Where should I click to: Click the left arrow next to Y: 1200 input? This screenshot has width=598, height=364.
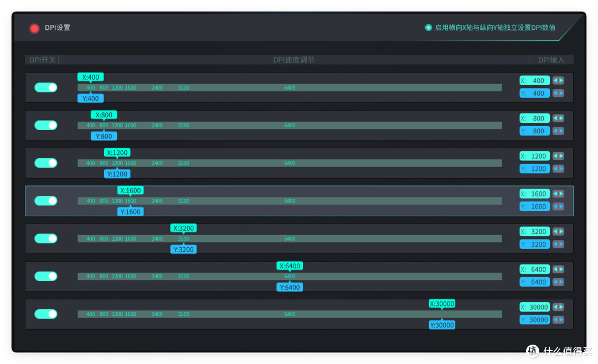tap(556, 169)
